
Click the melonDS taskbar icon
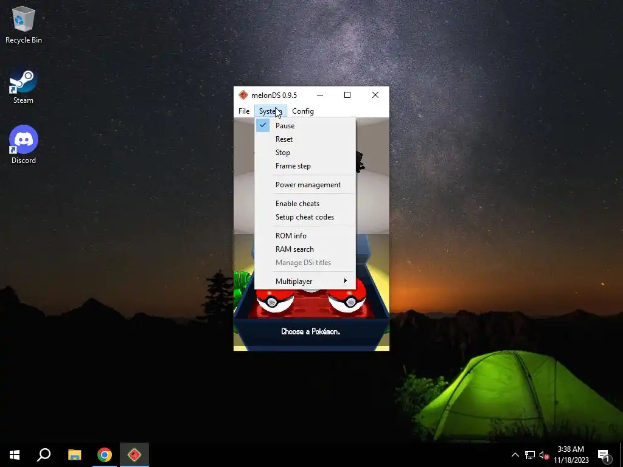134,455
